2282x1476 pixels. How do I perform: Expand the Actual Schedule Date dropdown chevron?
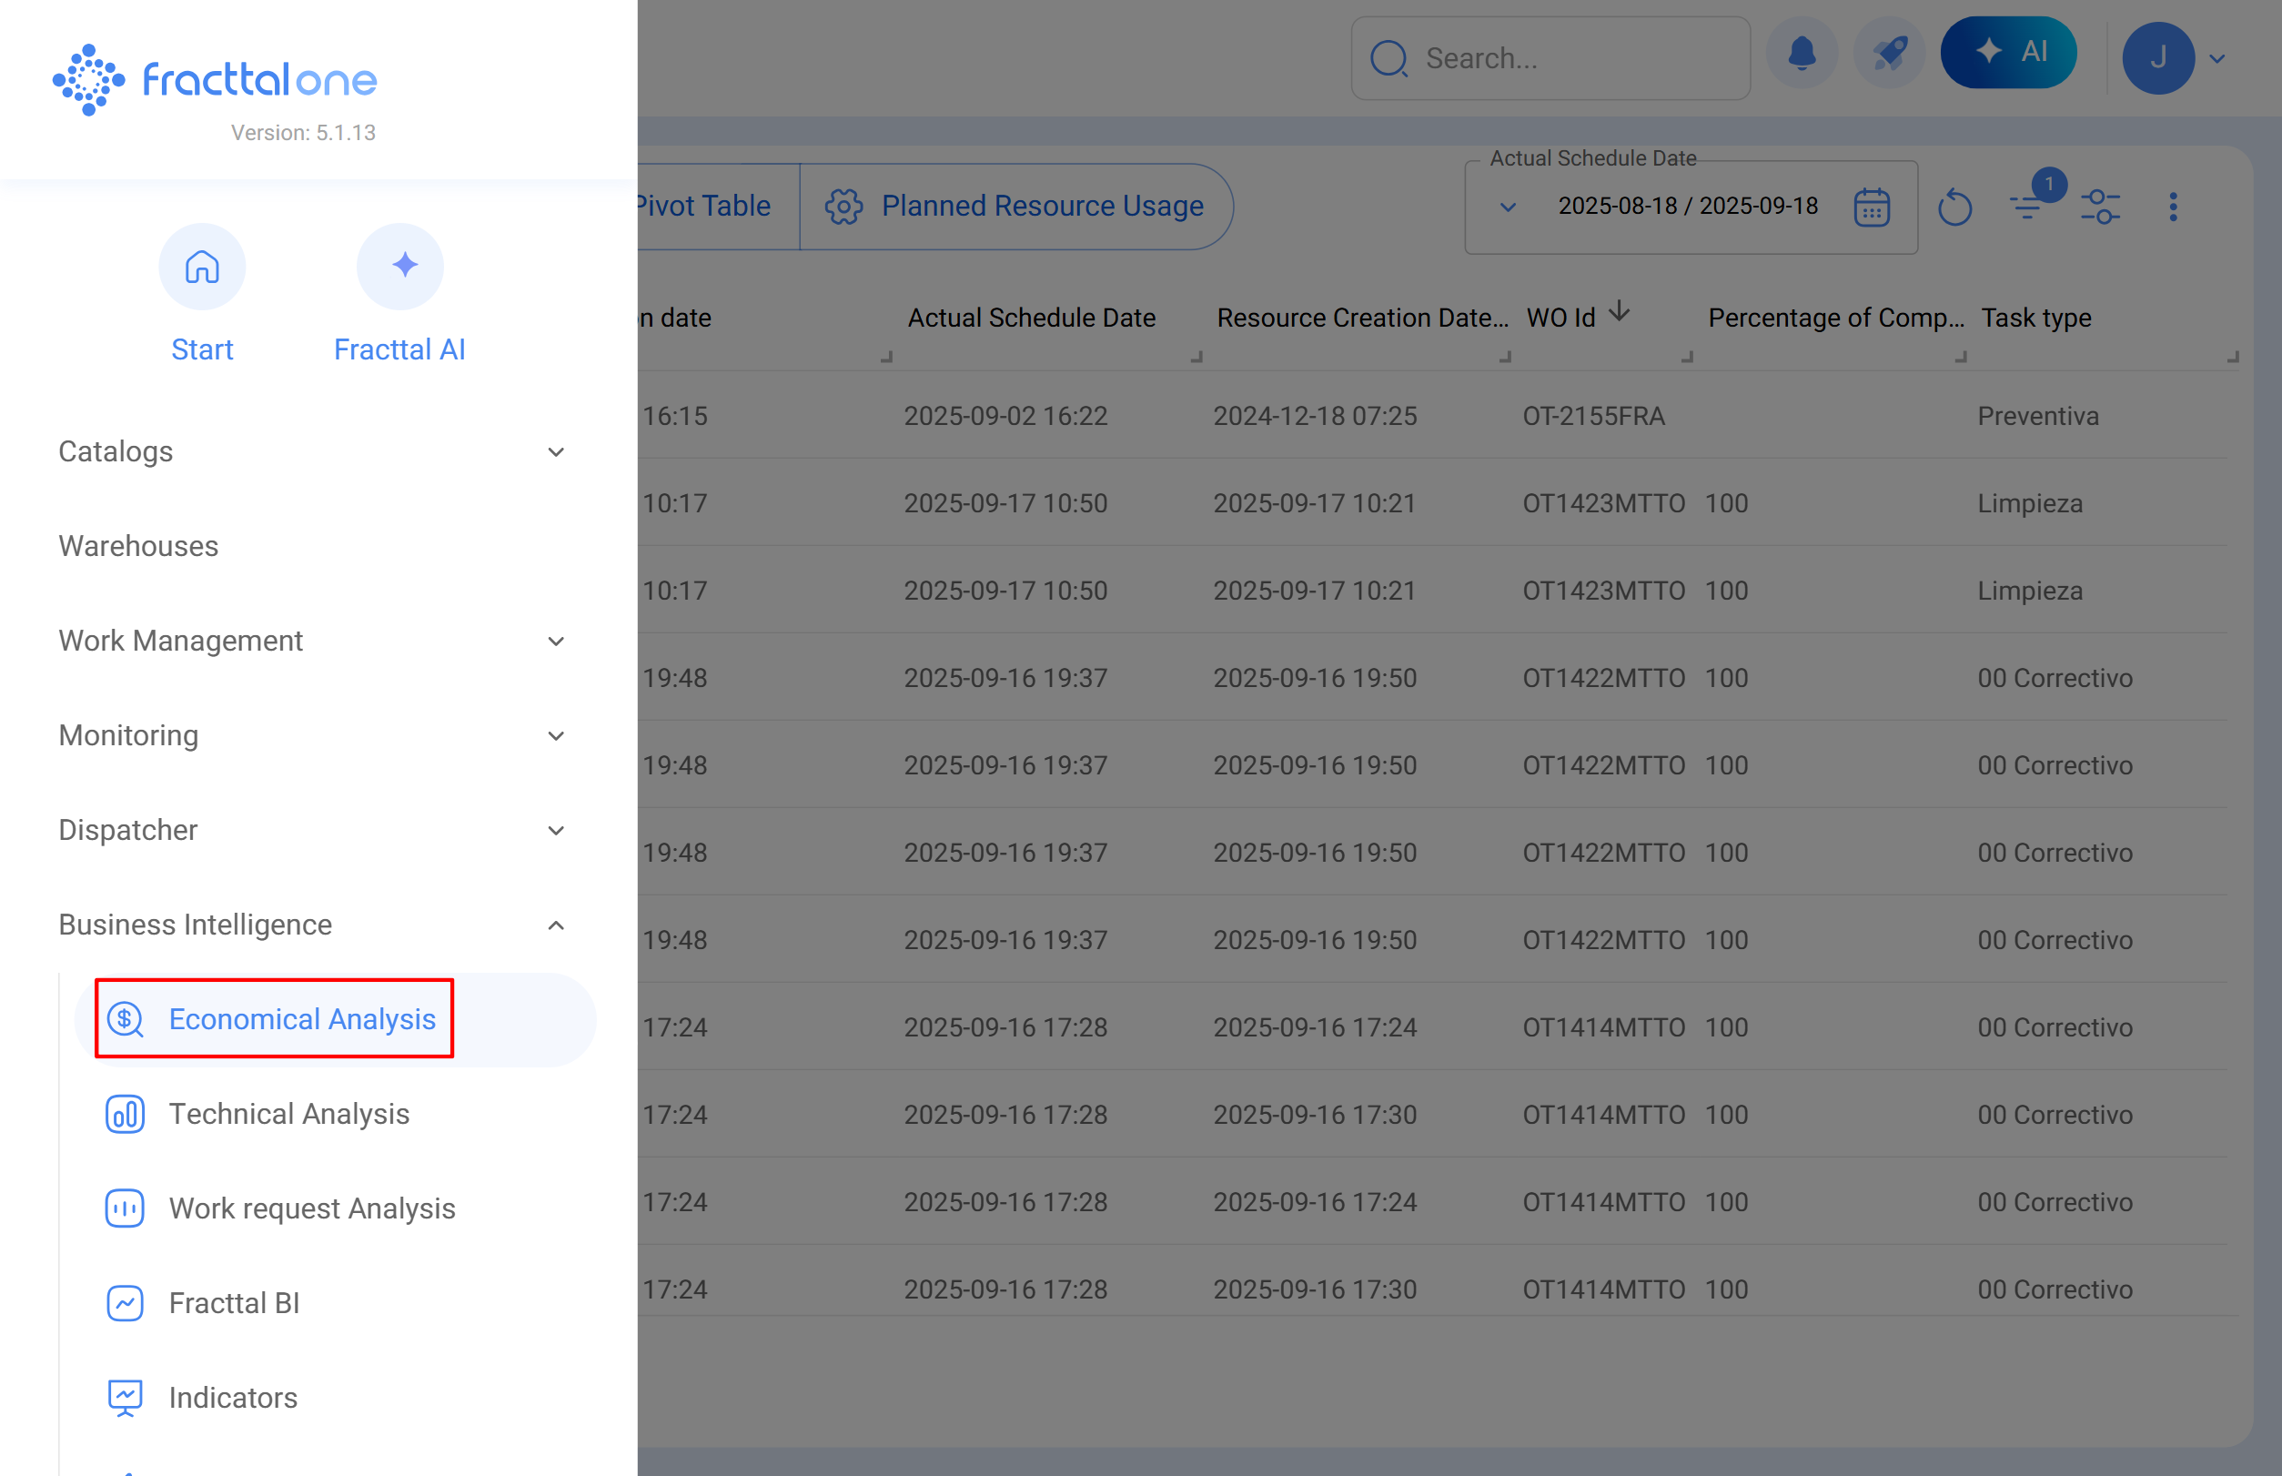[1508, 207]
